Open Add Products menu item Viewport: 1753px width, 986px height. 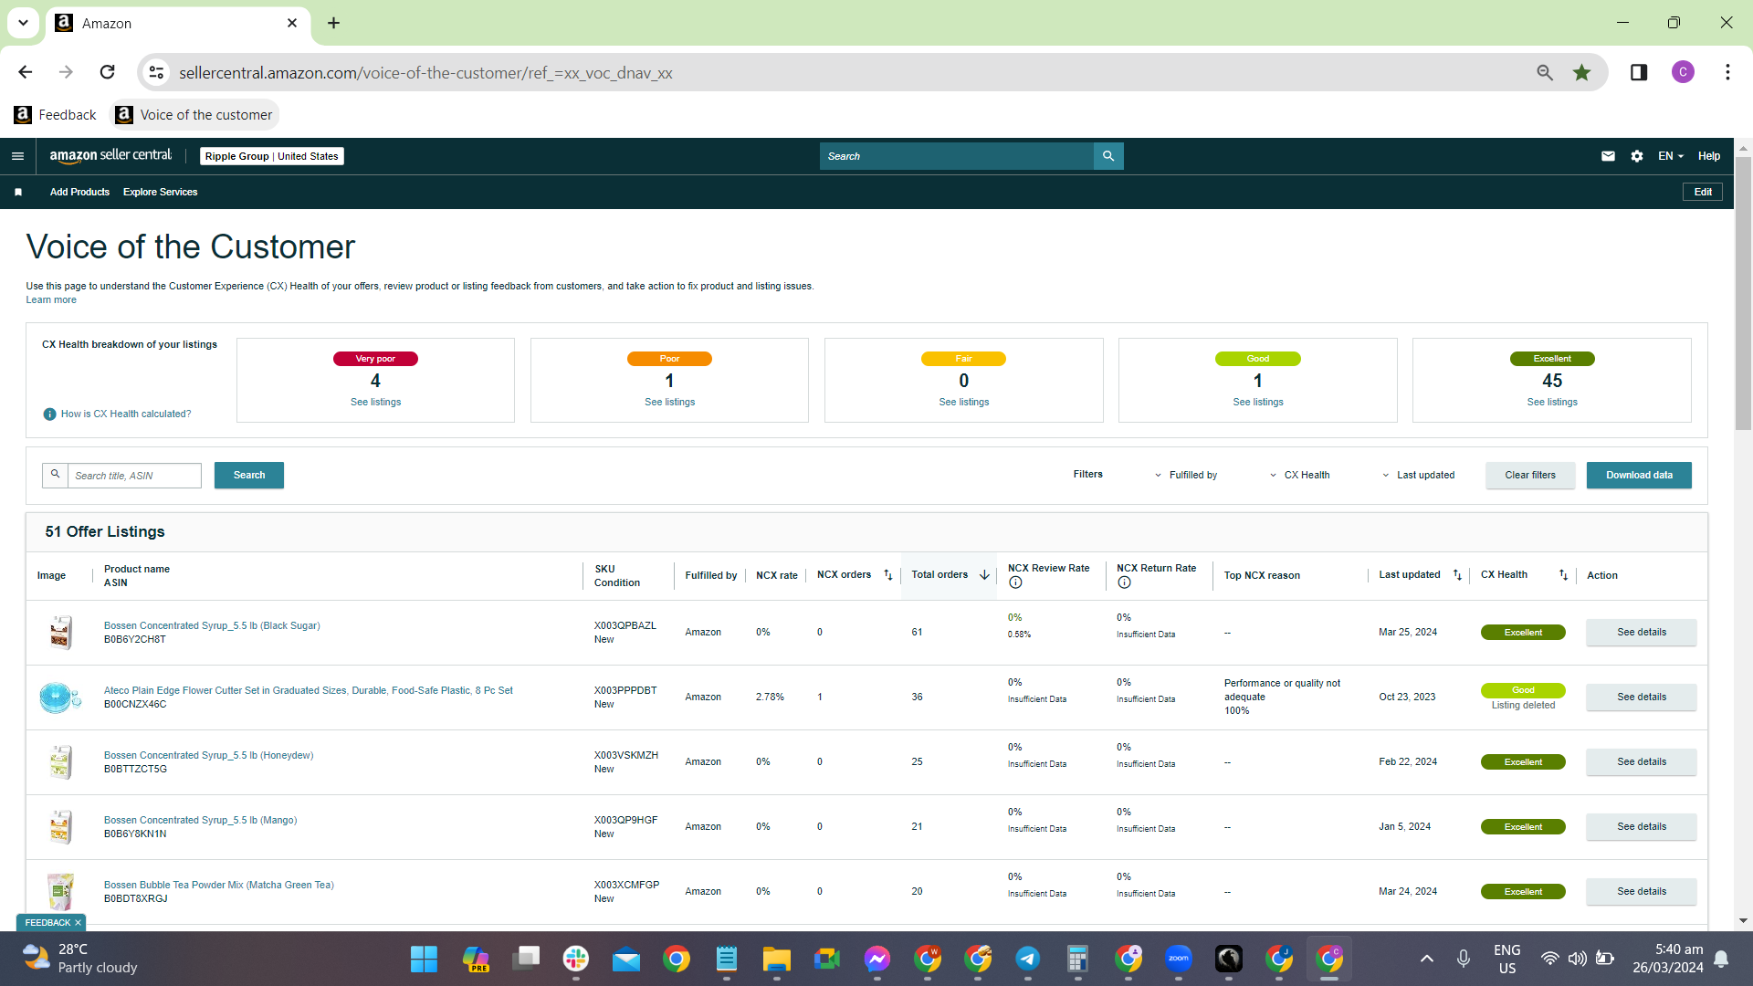coord(79,192)
